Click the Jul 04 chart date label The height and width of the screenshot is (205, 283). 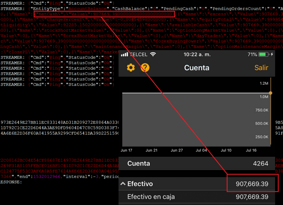(201, 150)
